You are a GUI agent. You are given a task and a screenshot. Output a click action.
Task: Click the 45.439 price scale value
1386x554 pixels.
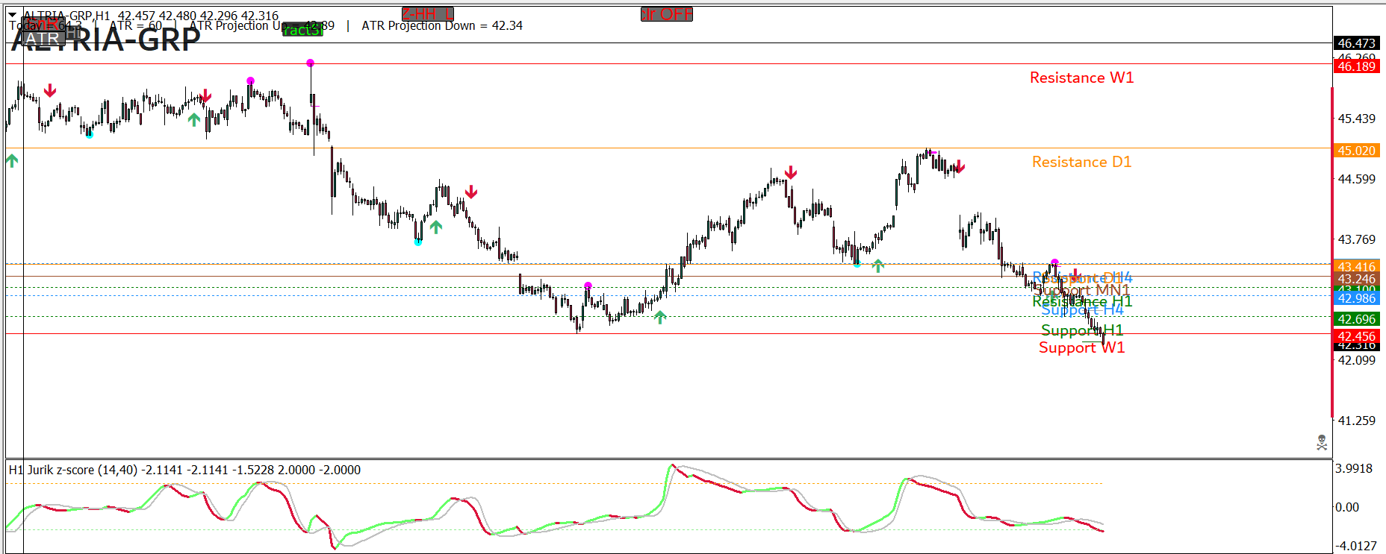tap(1356, 119)
